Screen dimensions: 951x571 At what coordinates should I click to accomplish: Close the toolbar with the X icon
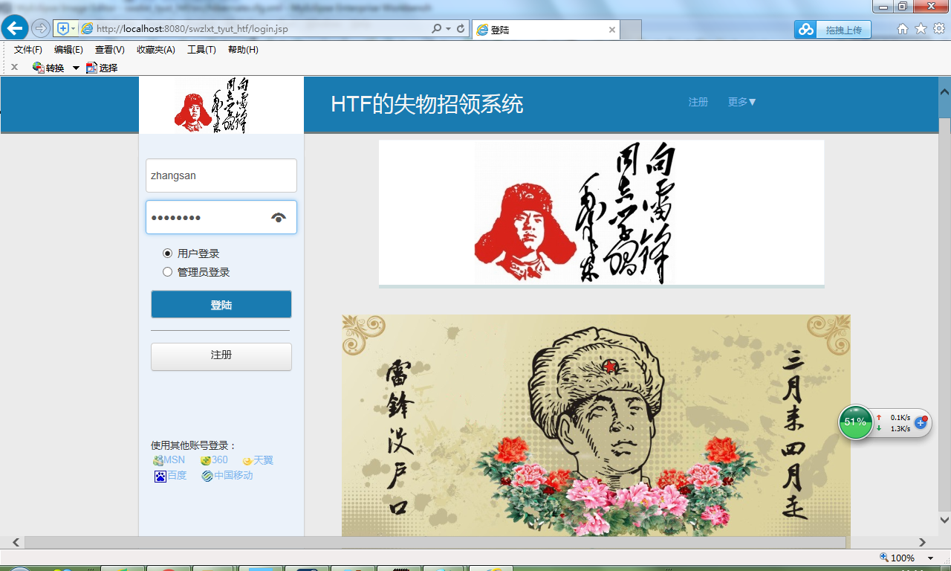pyautogui.click(x=14, y=67)
